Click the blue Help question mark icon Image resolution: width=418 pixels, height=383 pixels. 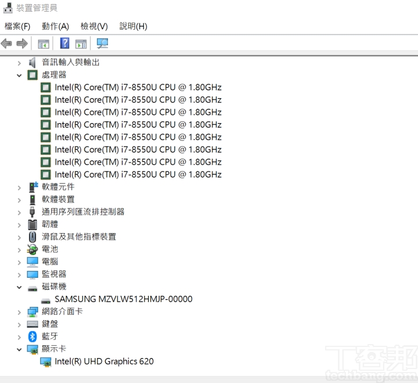coord(65,43)
